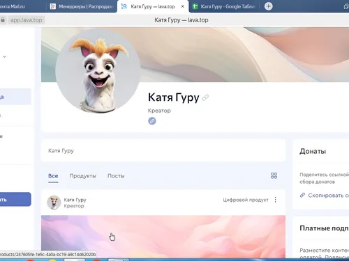Switch to the Почта Mail.ru browser tab

(13, 6)
